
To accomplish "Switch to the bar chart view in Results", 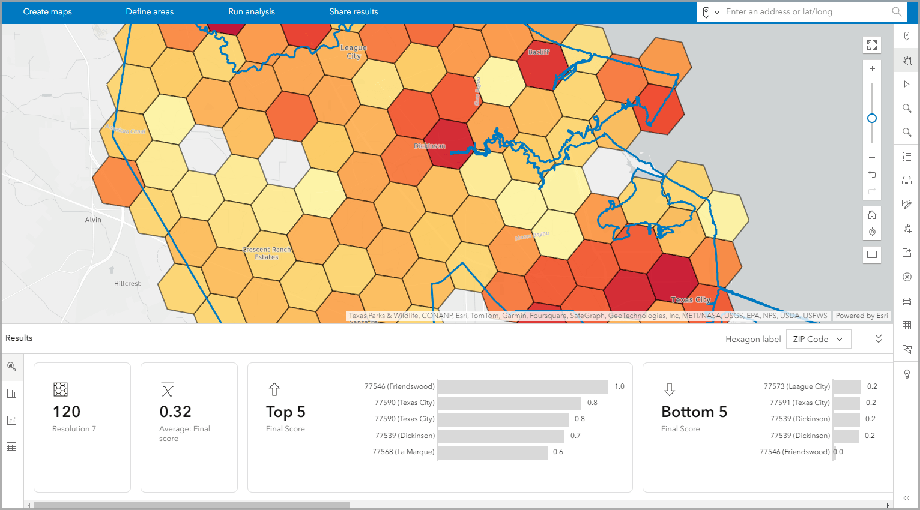I will pos(11,393).
